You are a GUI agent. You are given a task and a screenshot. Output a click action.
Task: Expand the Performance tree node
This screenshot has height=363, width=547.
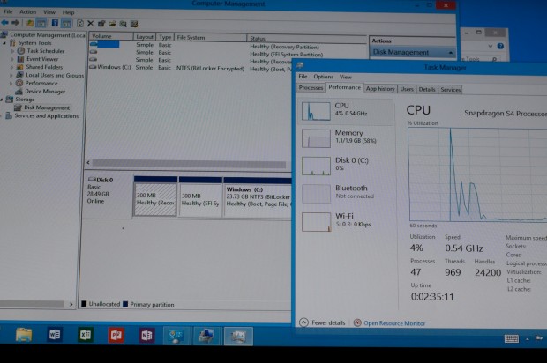tap(11, 84)
